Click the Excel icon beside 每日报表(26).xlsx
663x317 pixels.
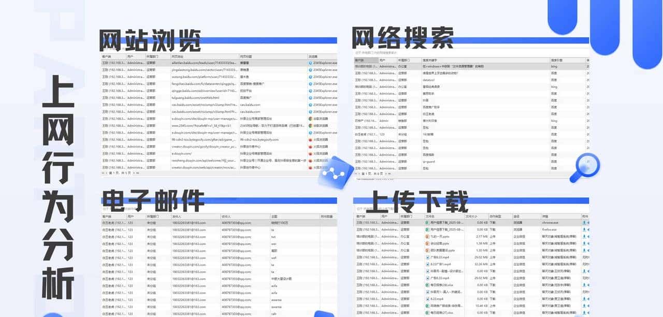[426, 284]
